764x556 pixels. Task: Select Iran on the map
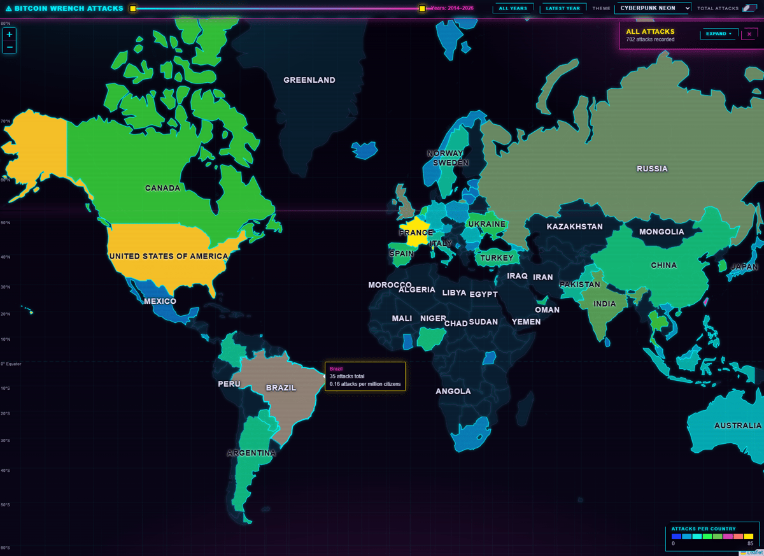coord(543,277)
